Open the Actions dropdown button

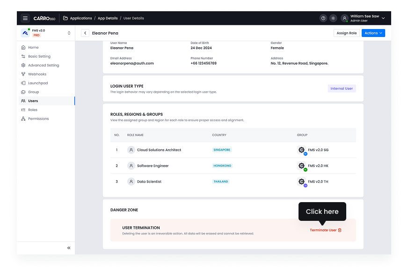[373, 33]
